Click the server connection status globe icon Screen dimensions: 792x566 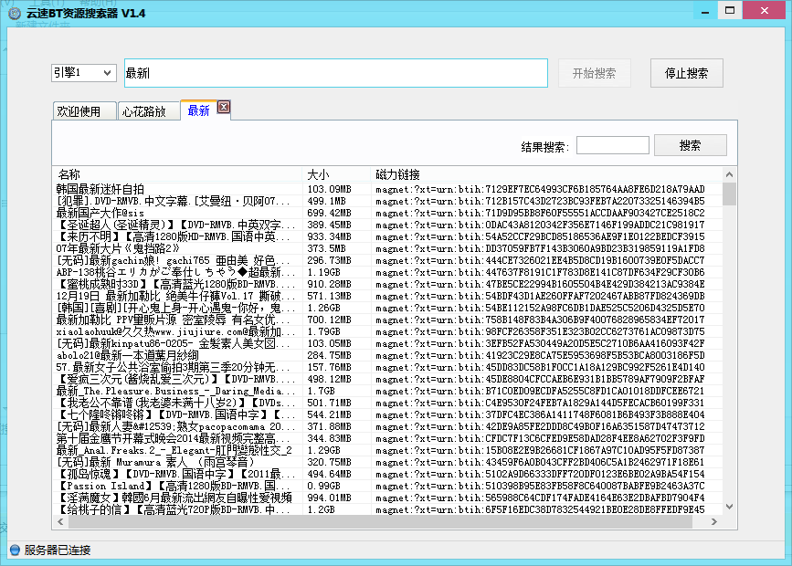point(14,550)
